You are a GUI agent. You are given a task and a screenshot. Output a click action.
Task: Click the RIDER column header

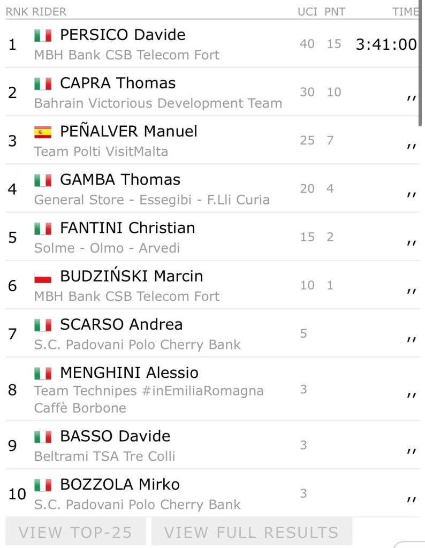coord(49,12)
